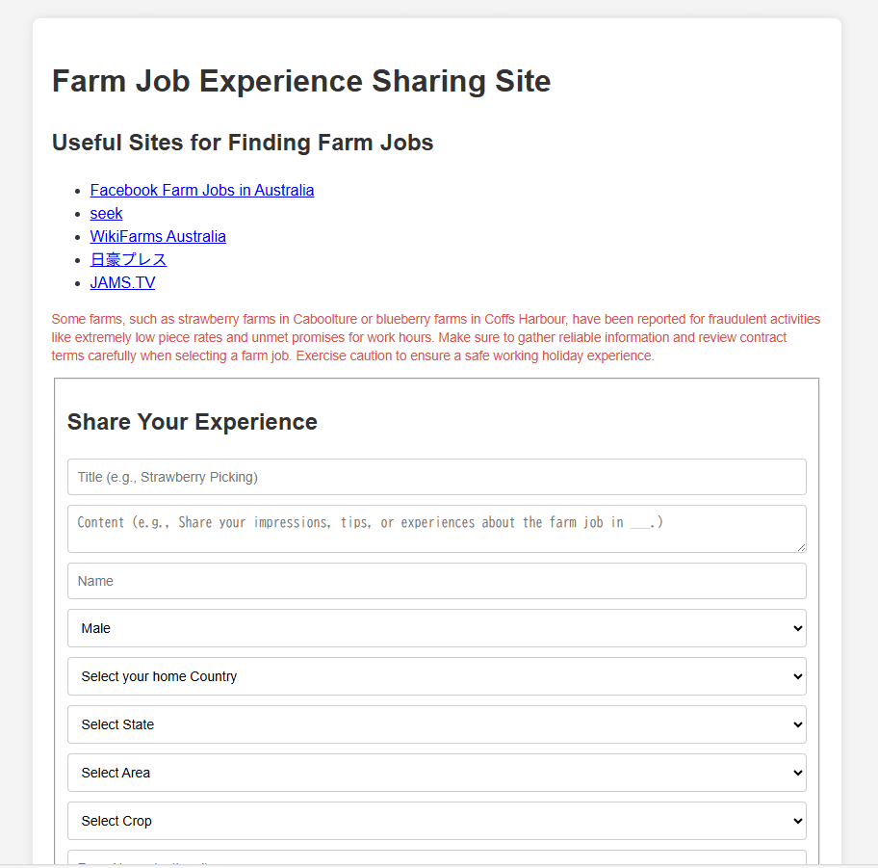Open the JAMS.TV link
Viewport: 878px width, 868px height.
pyautogui.click(x=122, y=283)
